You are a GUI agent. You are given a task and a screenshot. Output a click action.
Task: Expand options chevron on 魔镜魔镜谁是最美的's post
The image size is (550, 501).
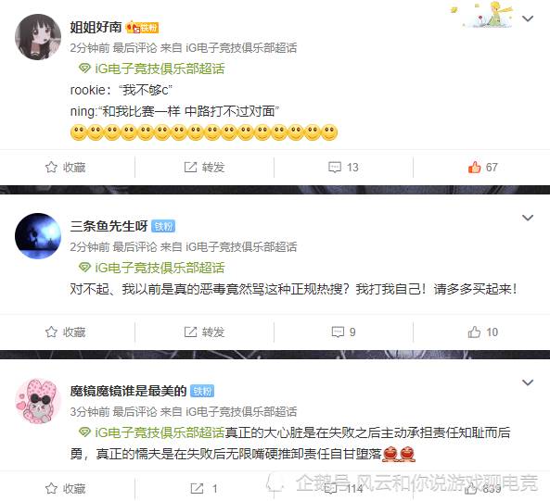(528, 382)
